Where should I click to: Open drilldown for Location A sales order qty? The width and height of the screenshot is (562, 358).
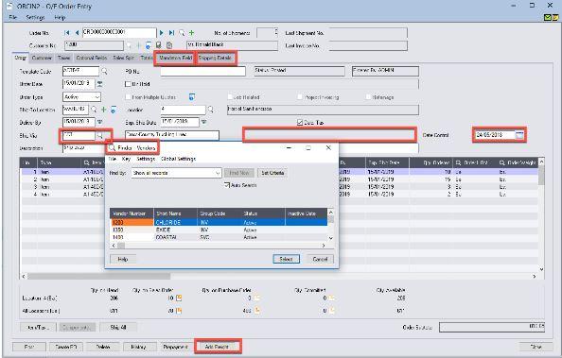pos(179,298)
